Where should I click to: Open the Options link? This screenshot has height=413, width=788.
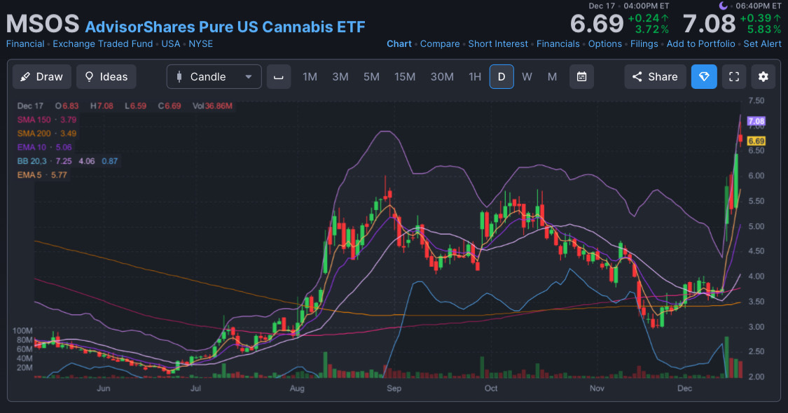pos(605,43)
